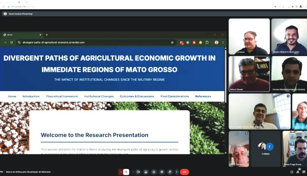
Task: Select presenter Cordova's top video tile
Action: pos(249,37)
